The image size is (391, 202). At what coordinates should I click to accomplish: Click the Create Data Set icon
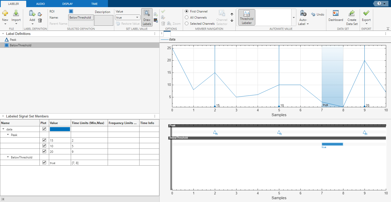(352, 13)
